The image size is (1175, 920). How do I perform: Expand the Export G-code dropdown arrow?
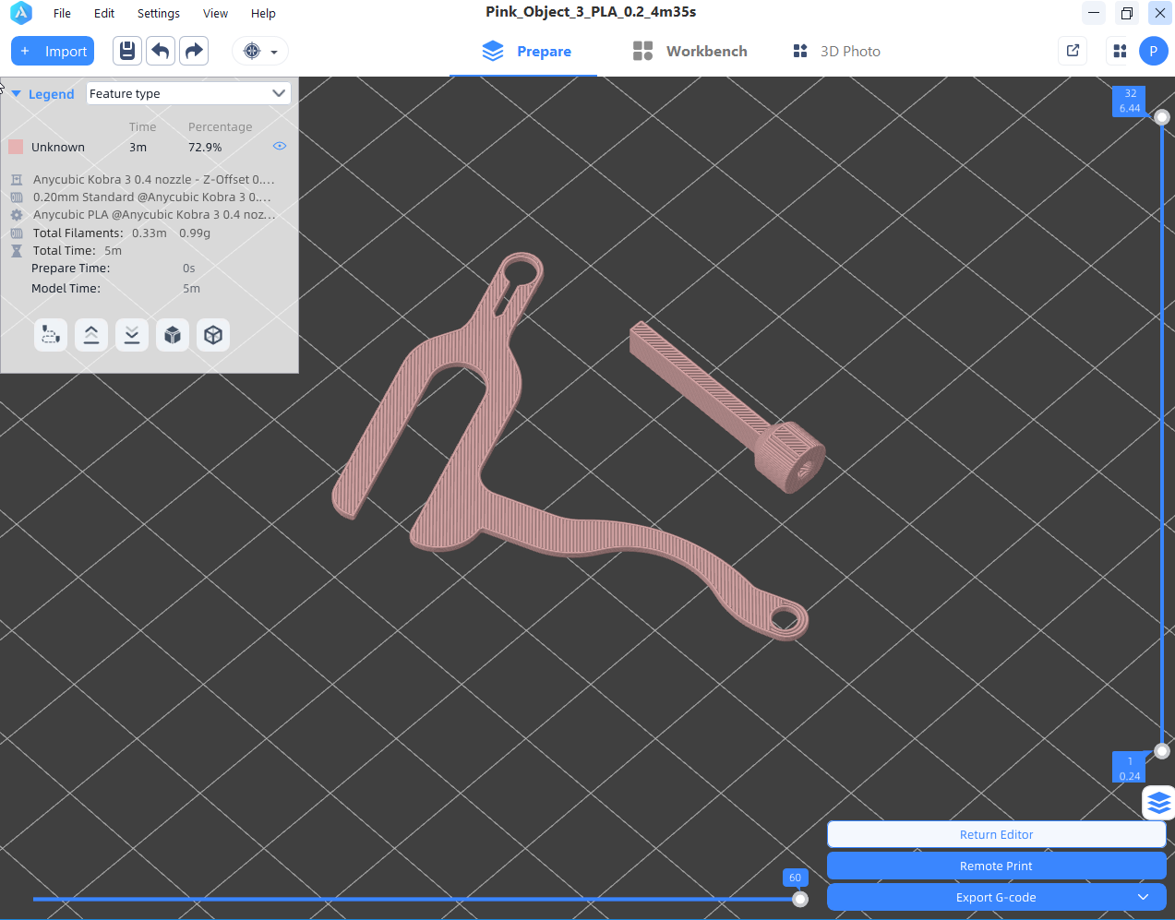click(1143, 897)
